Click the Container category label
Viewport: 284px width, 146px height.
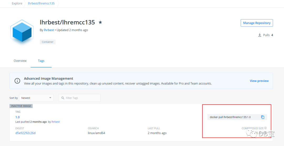click(48, 42)
